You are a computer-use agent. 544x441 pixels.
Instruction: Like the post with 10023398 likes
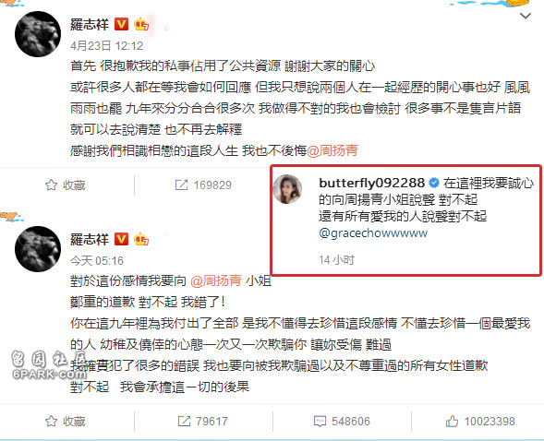click(480, 422)
